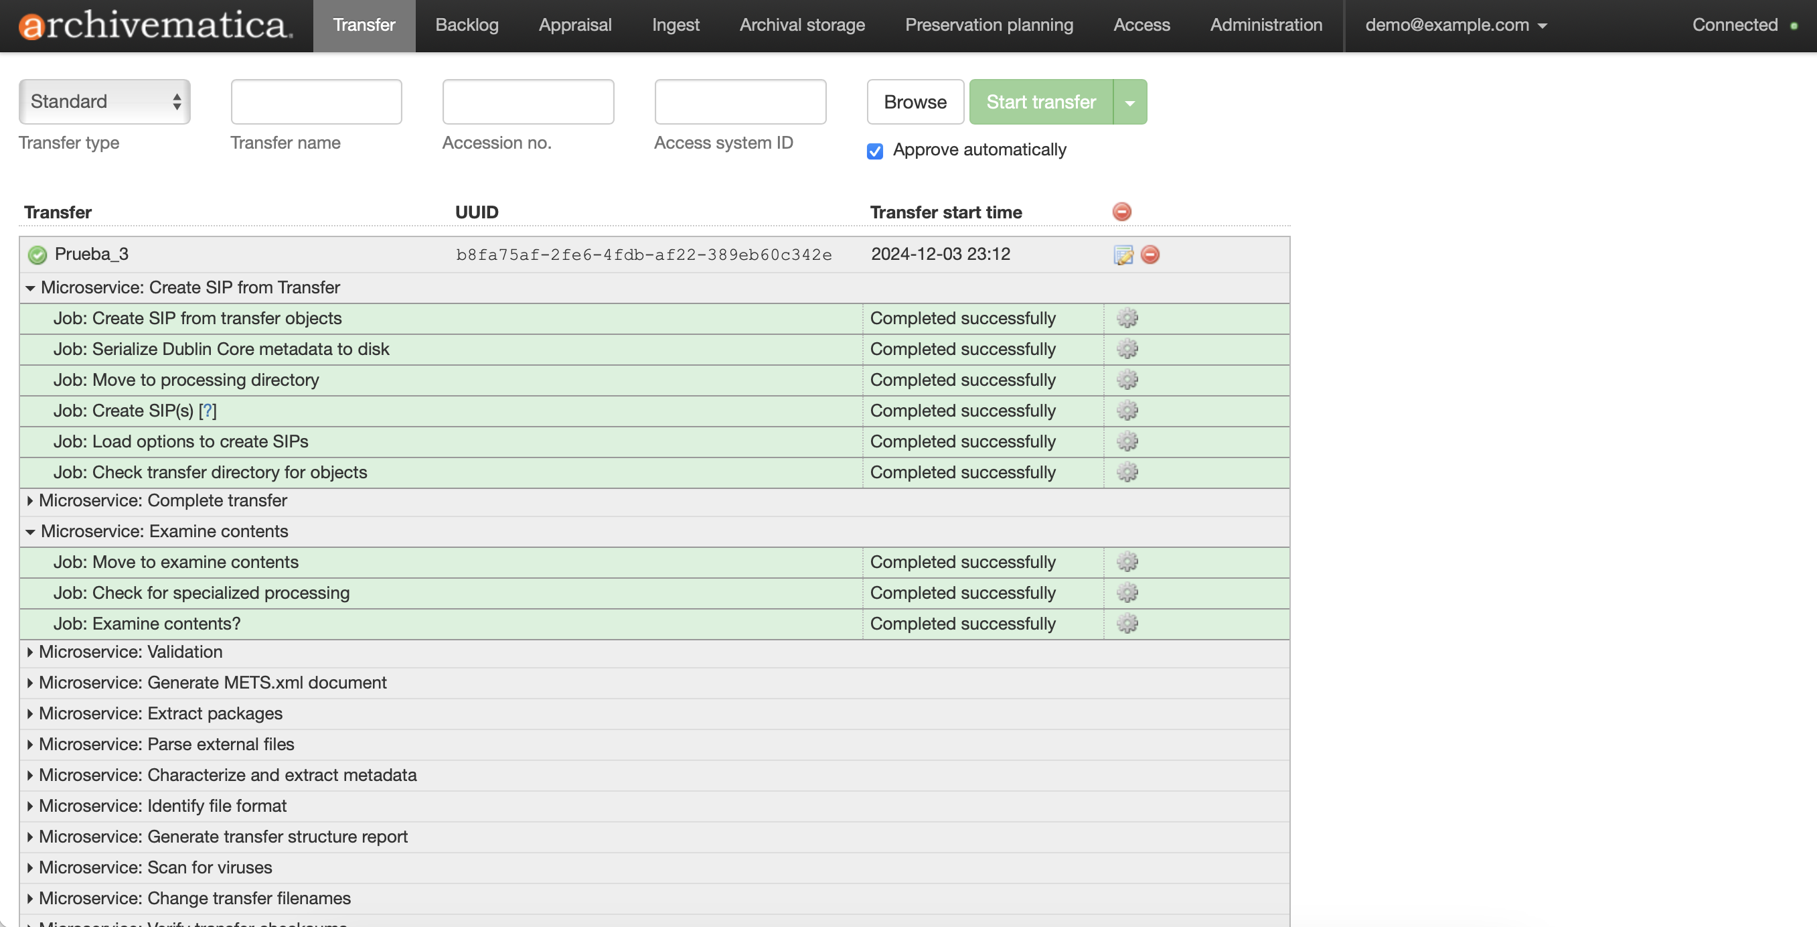The height and width of the screenshot is (927, 1817).
Task: Open the gear icon for the Examine contents? job
Action: (x=1127, y=624)
